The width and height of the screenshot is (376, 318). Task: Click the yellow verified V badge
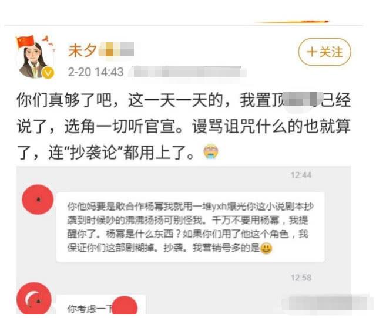pos(48,73)
